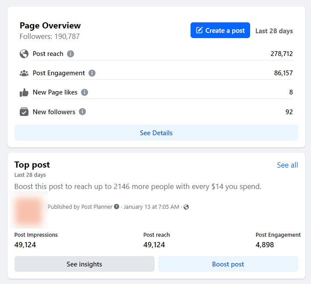Open the info icon next to New followers

coord(82,112)
